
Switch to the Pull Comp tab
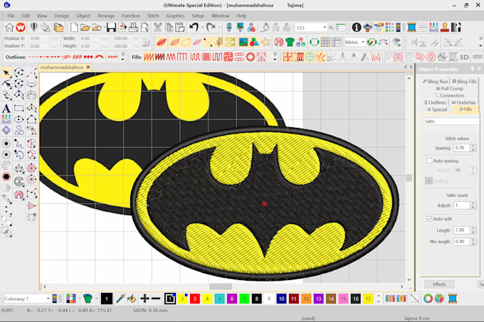[449, 88]
